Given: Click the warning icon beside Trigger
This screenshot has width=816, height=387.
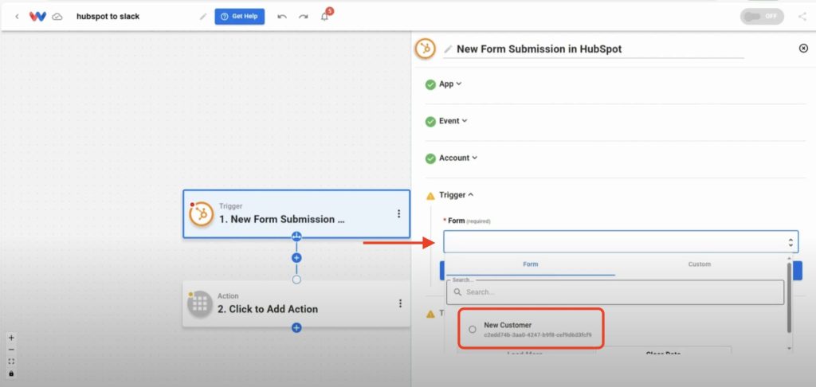Looking at the screenshot, I should 430,196.
